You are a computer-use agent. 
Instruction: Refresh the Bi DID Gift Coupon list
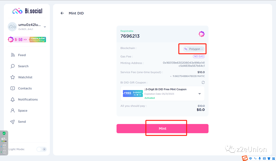(x=203, y=82)
